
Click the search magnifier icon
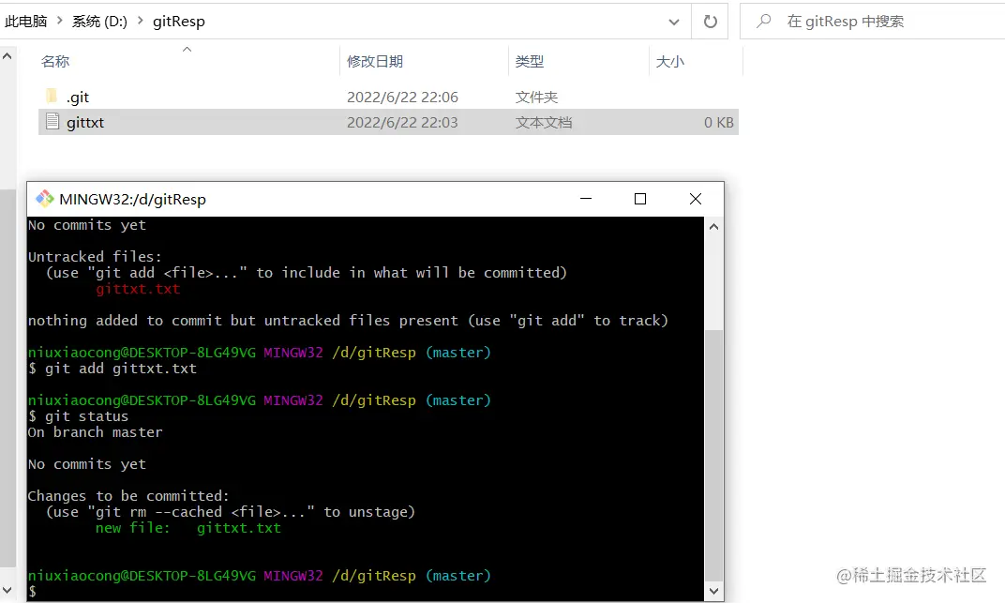(763, 22)
